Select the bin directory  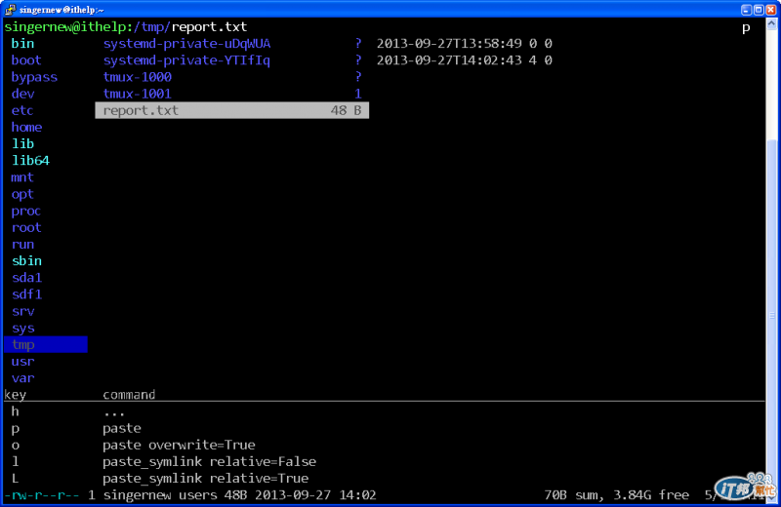tap(22, 43)
